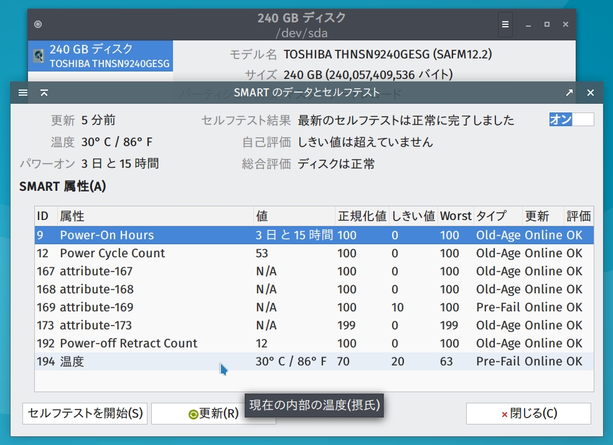Click the 更新(R) refresh button

[x=213, y=413]
